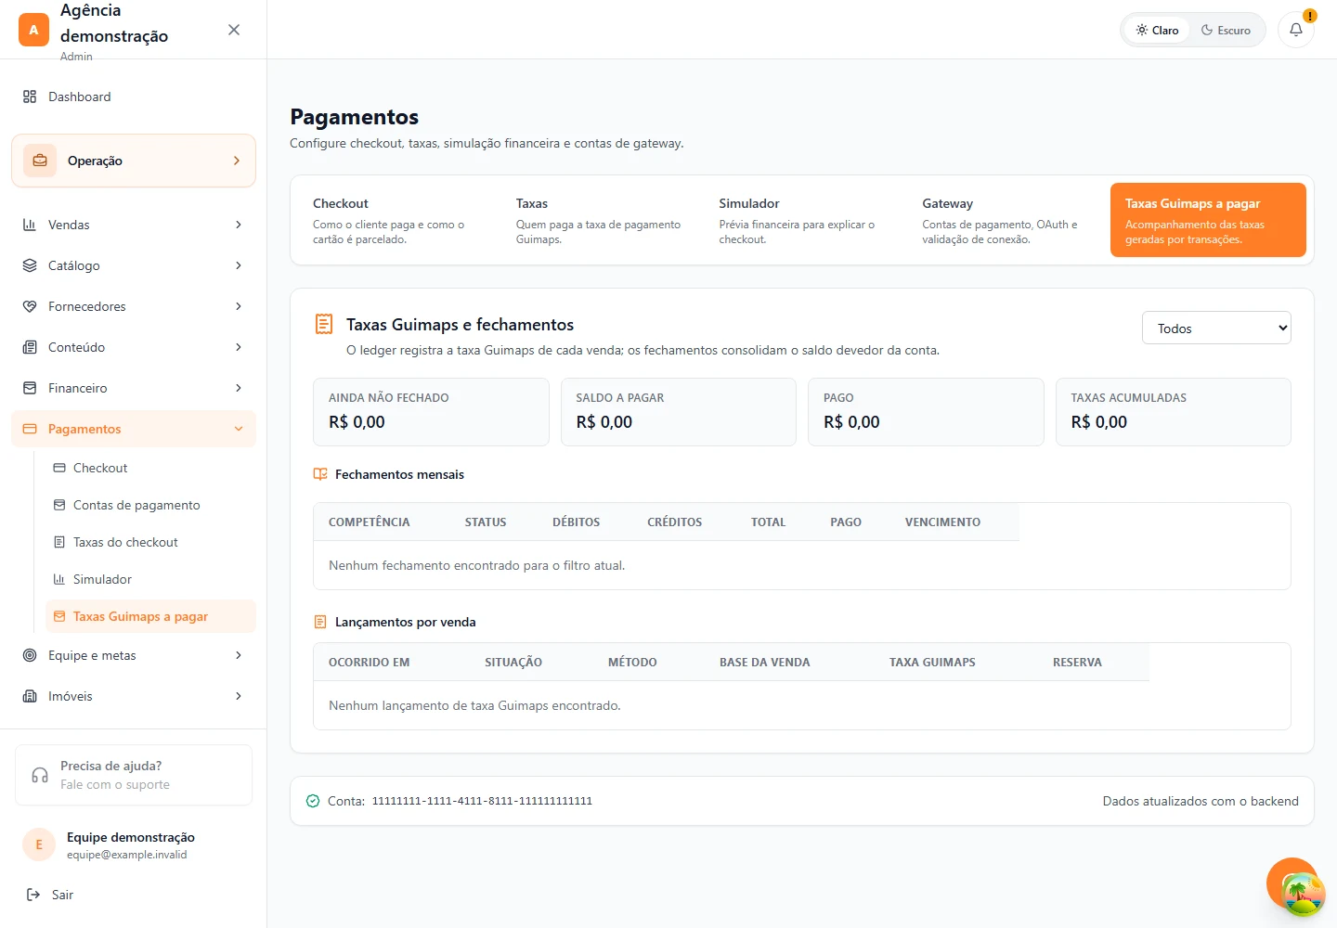1337x928 pixels.
Task: Switch to Claro light theme
Action: point(1157,30)
